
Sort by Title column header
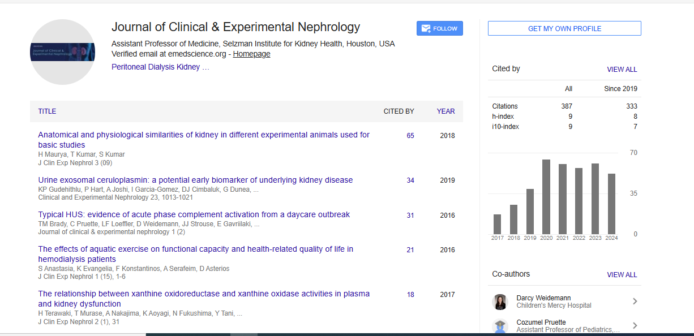[x=47, y=111]
